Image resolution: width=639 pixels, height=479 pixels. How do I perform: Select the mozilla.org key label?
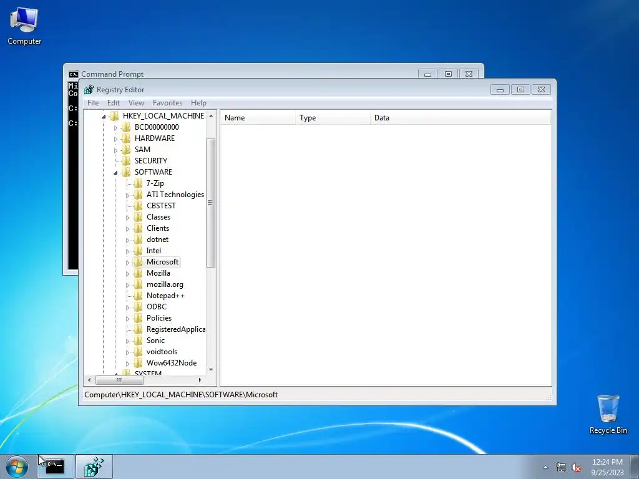pyautogui.click(x=165, y=284)
